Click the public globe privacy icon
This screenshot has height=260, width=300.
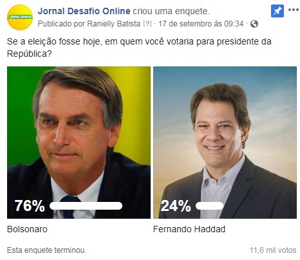click(254, 24)
